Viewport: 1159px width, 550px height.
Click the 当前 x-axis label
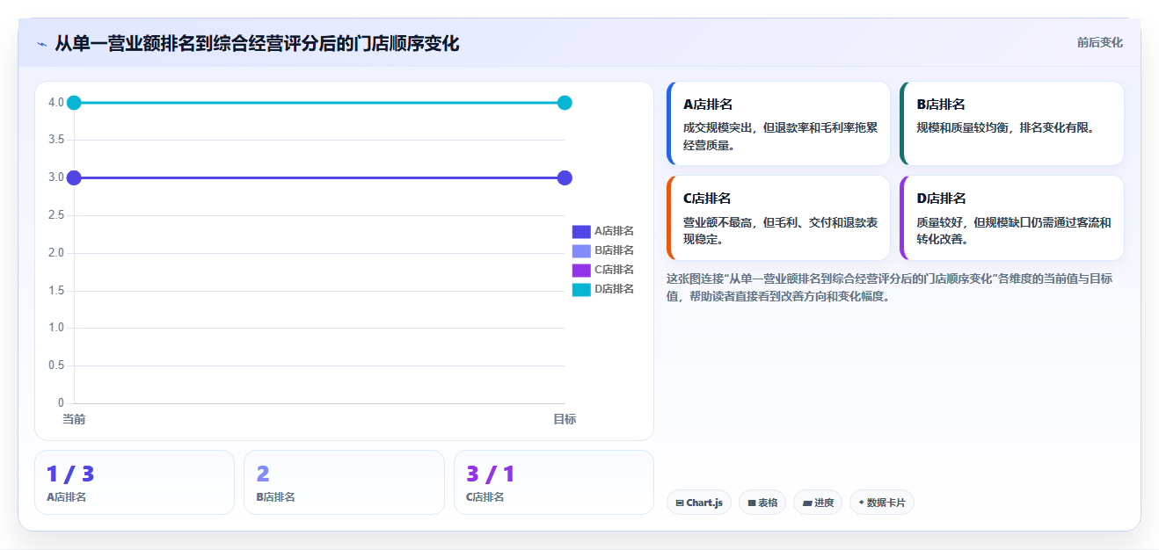pyautogui.click(x=74, y=419)
